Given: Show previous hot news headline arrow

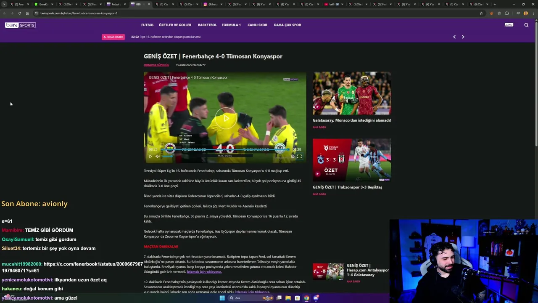Looking at the screenshot, I should (x=454, y=37).
